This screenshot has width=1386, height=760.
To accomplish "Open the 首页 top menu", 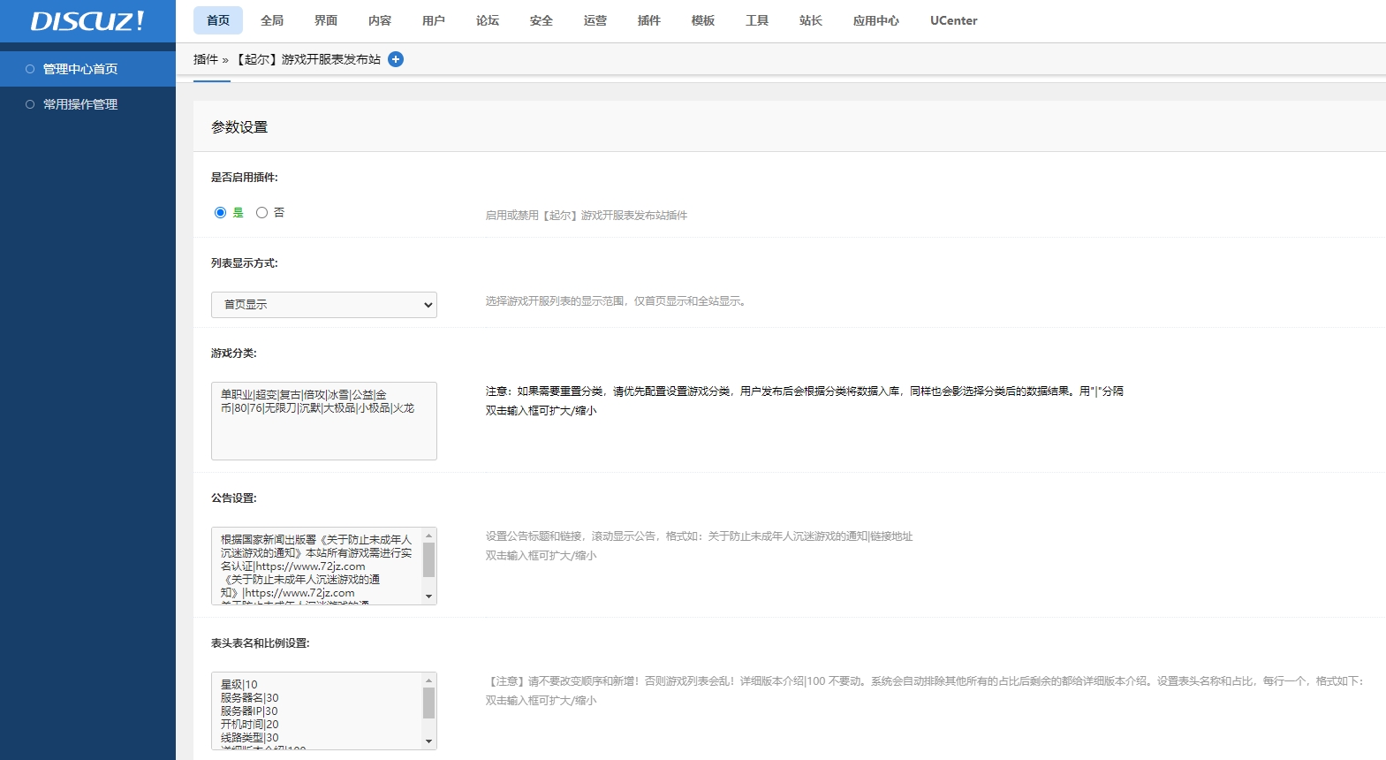I will click(x=218, y=20).
